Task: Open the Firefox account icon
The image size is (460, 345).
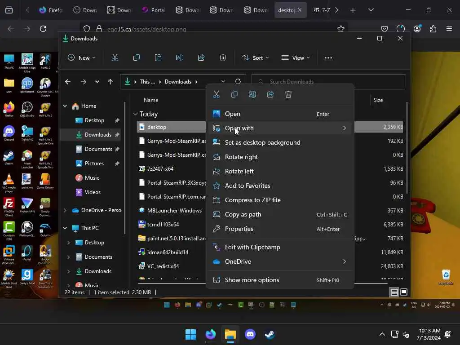Action: [417, 29]
